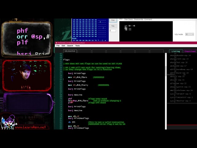
Task: Click listing row 'aRangeLimit equ 15'
Action: pos(179,59)
